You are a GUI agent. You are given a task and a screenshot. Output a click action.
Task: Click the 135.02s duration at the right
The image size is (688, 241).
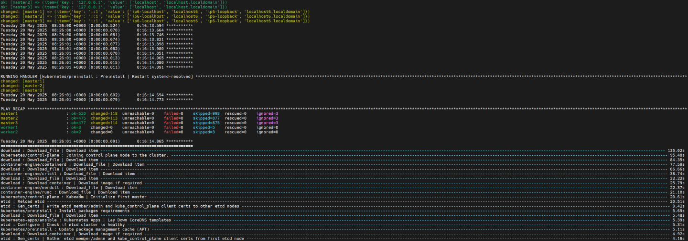(x=677, y=151)
